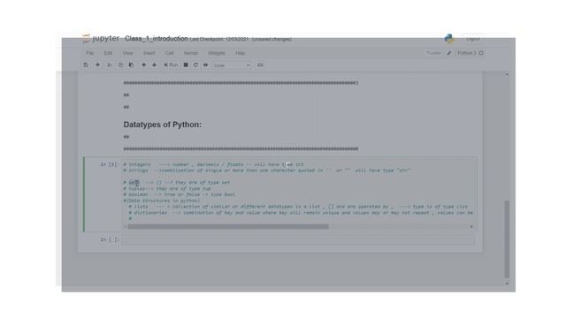
Task: Click the empty code cell input
Action: pyautogui.click(x=298, y=239)
